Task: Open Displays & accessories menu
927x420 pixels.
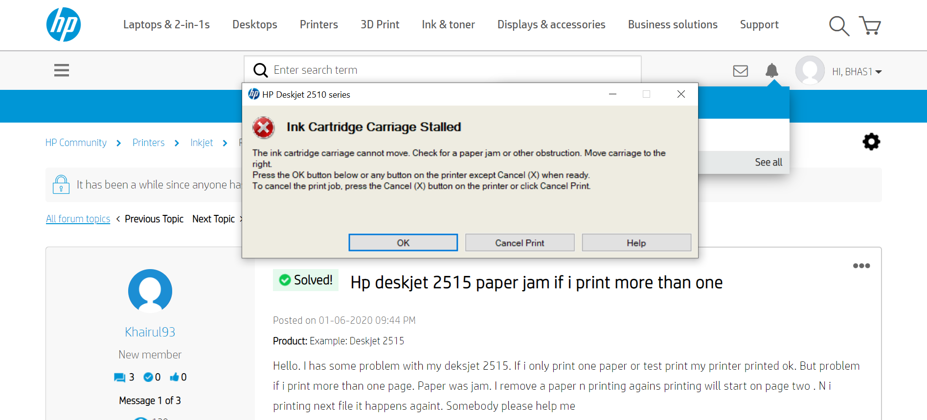Action: point(551,24)
